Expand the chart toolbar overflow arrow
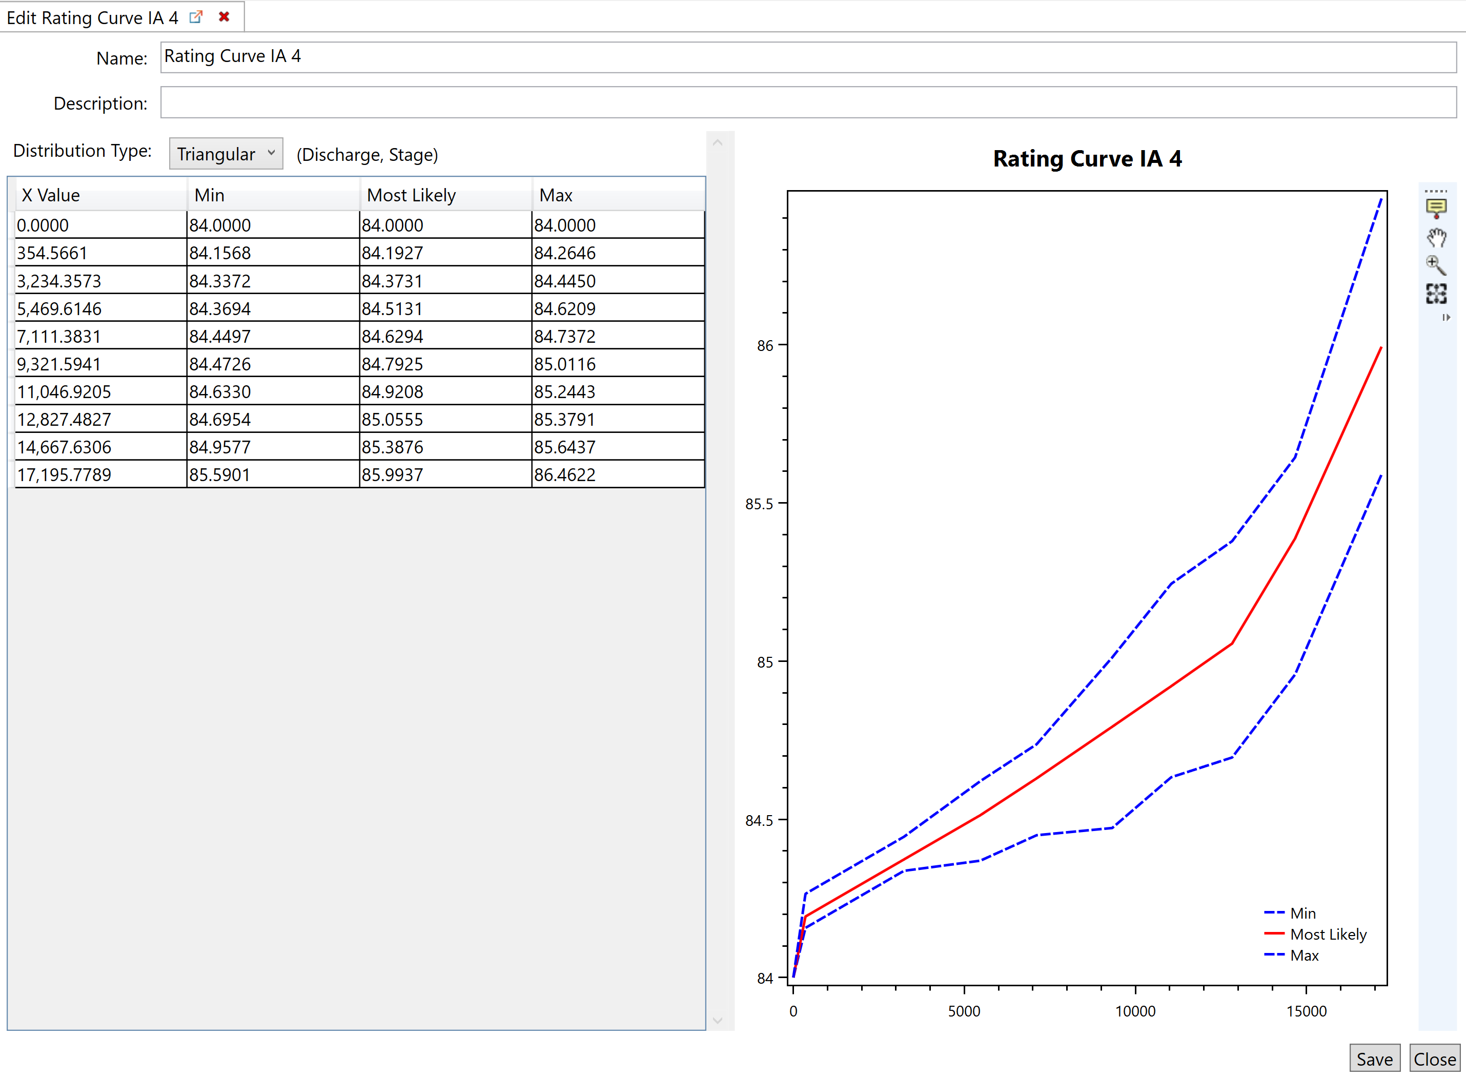 click(x=1447, y=318)
